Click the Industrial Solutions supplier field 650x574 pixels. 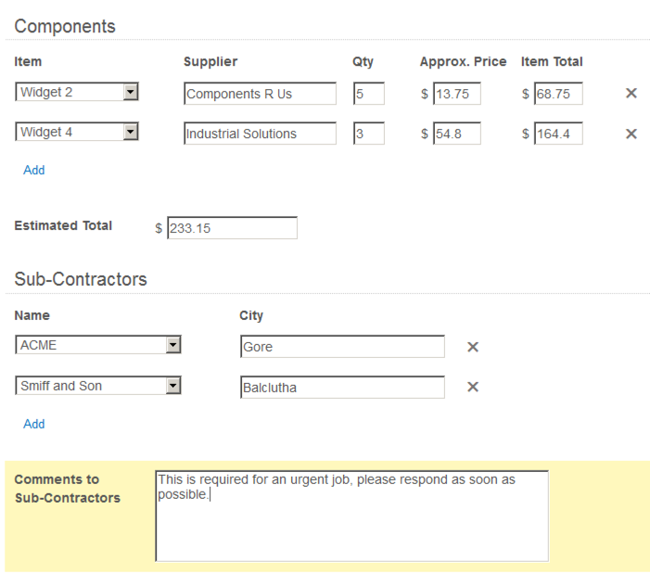[x=260, y=134]
